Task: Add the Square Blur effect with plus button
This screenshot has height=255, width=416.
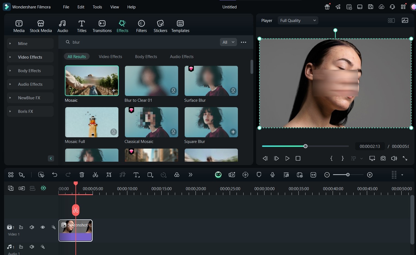Action: tap(233, 132)
